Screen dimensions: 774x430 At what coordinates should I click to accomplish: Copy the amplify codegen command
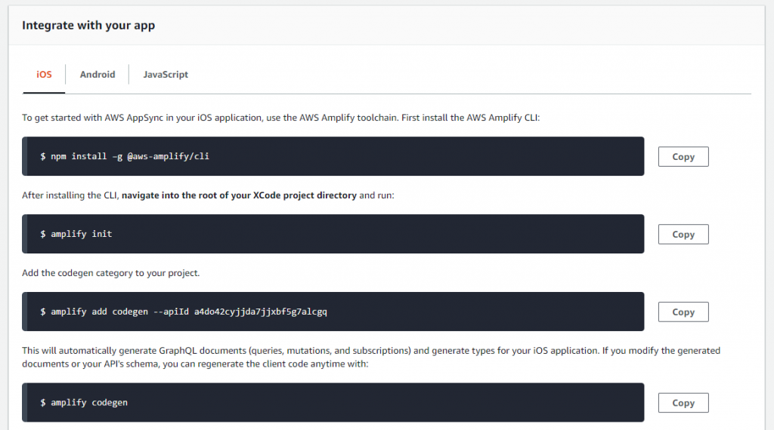click(683, 403)
